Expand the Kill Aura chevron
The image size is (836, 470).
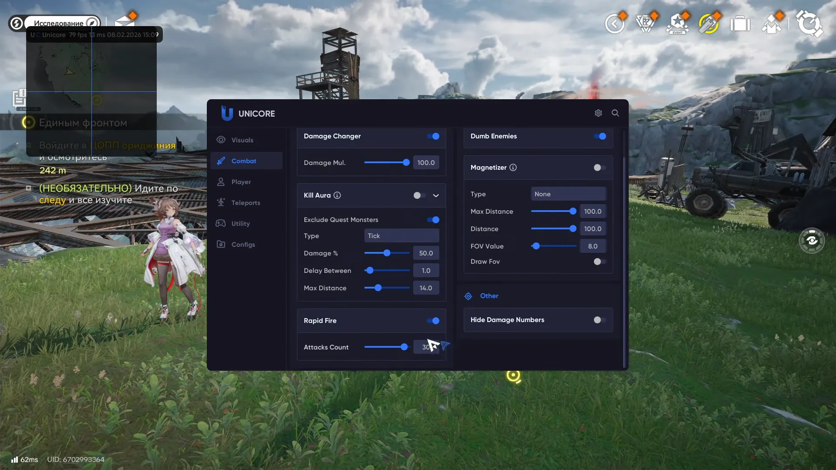(436, 195)
